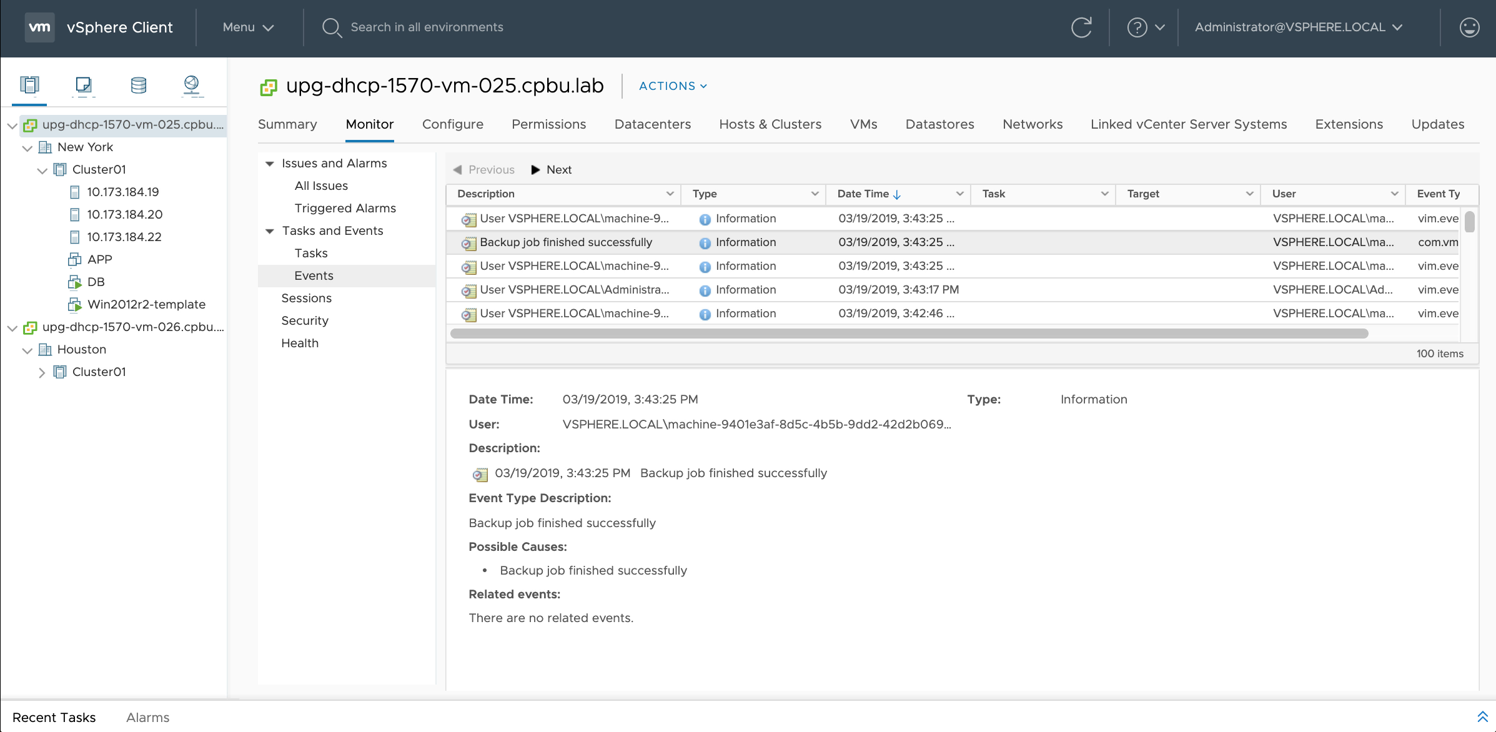
Task: Open the Hosts and Clusters inventory icon
Action: point(29,84)
